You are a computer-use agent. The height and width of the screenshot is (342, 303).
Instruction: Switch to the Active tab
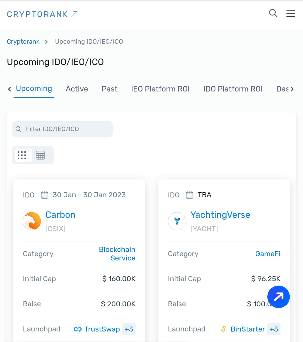click(77, 89)
